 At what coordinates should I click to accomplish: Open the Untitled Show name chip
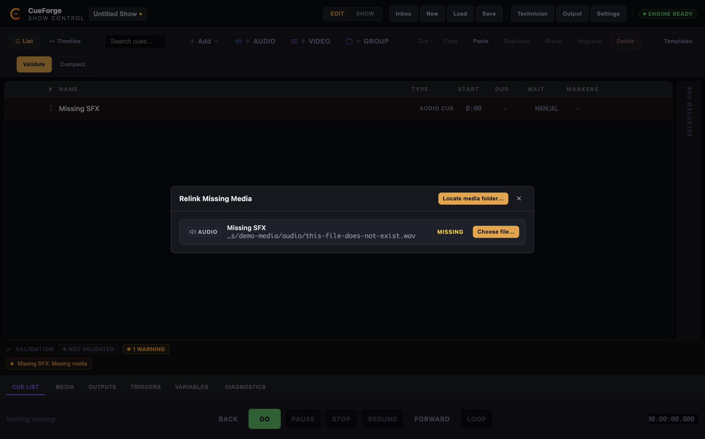(x=118, y=14)
